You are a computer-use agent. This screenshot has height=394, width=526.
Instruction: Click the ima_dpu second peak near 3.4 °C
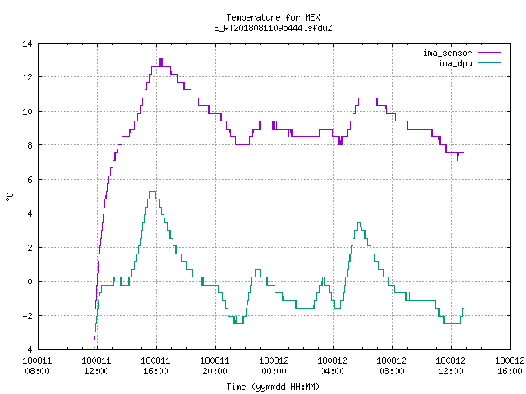tap(359, 223)
